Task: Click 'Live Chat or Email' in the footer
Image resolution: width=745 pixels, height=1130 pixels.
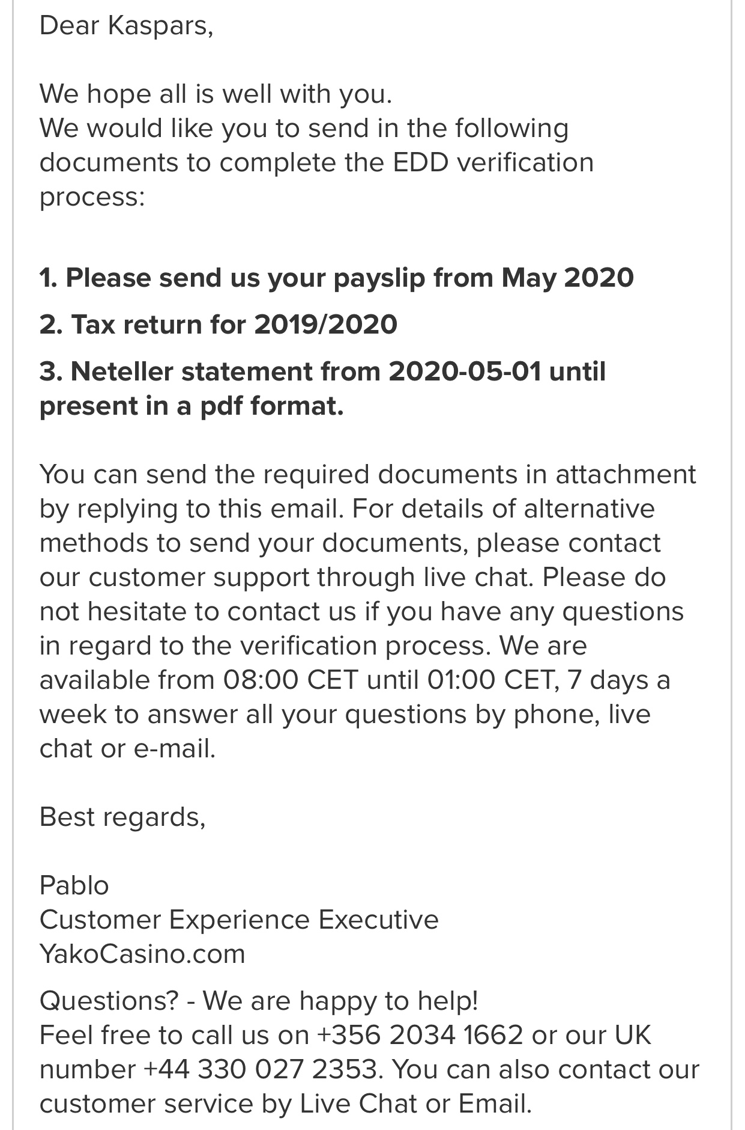Action: coord(415,1104)
